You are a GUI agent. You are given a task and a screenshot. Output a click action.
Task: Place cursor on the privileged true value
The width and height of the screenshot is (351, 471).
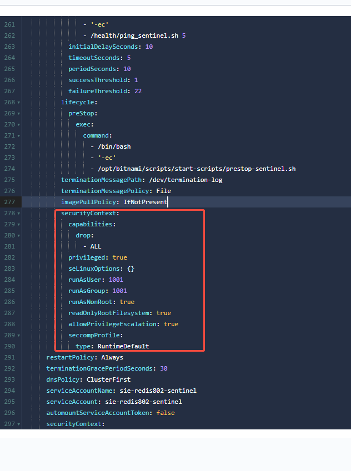pyautogui.click(x=119, y=257)
